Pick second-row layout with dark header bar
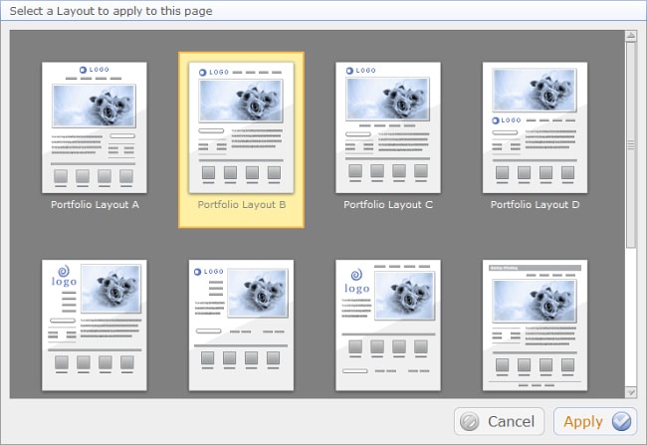Screen dimensions: 647x445 pos(535,325)
